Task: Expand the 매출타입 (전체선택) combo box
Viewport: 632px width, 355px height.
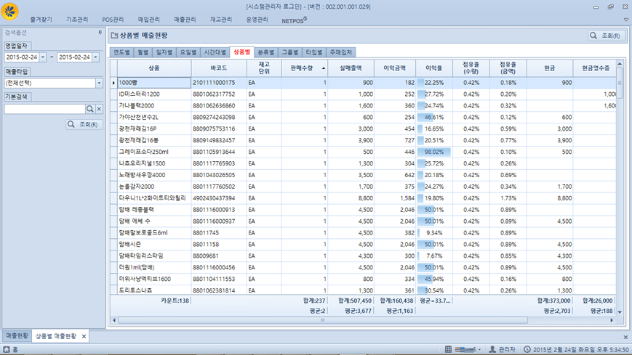Action: coord(99,83)
